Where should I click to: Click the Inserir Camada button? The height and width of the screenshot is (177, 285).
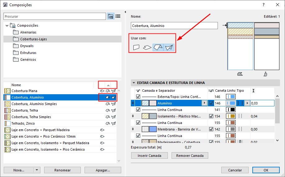tap(149, 156)
